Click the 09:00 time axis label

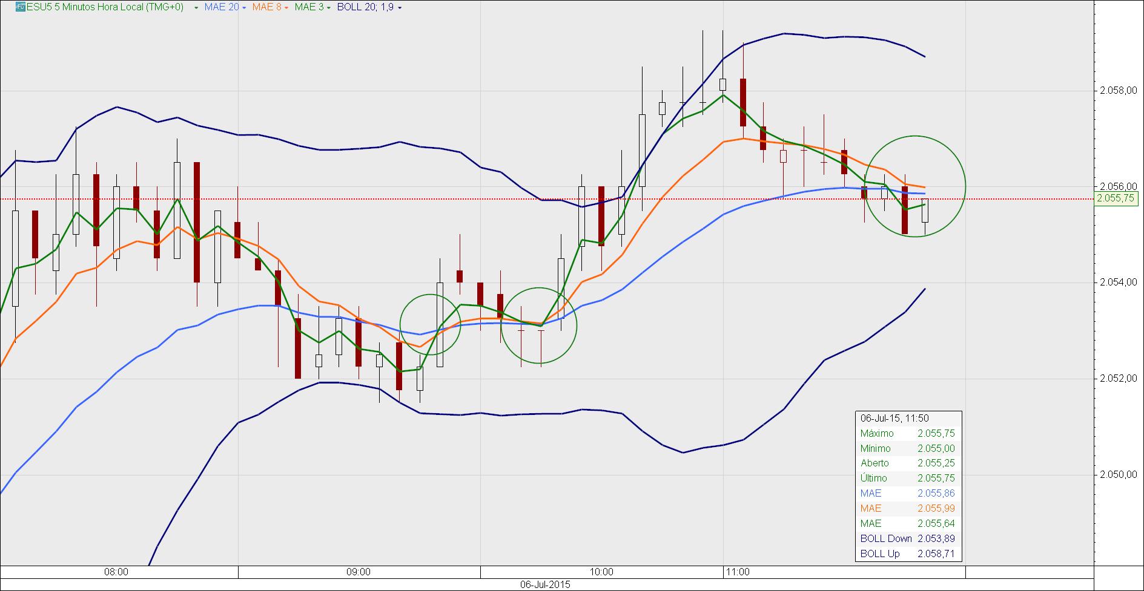[x=359, y=572]
